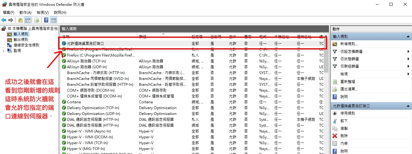Click 停用規則 to disable the rule
Viewport: 412px width, 154px height.
[x=347, y=113]
